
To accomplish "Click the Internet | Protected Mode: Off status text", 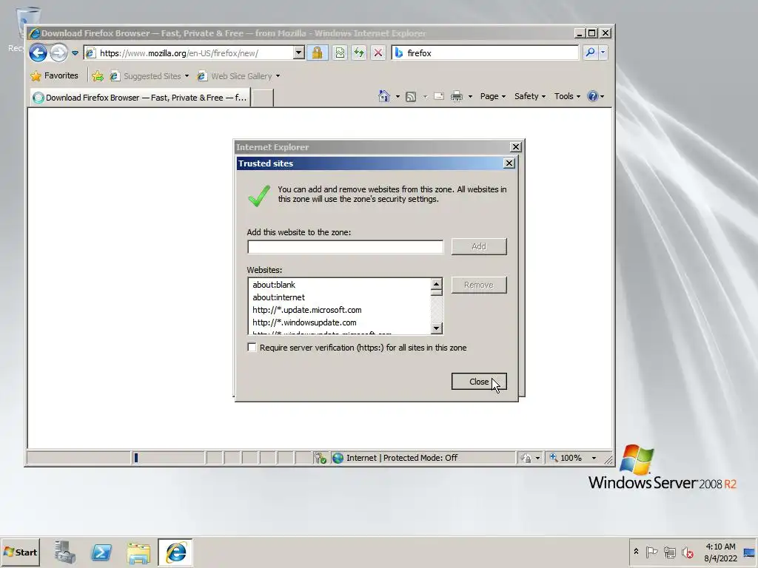I will click(x=402, y=458).
